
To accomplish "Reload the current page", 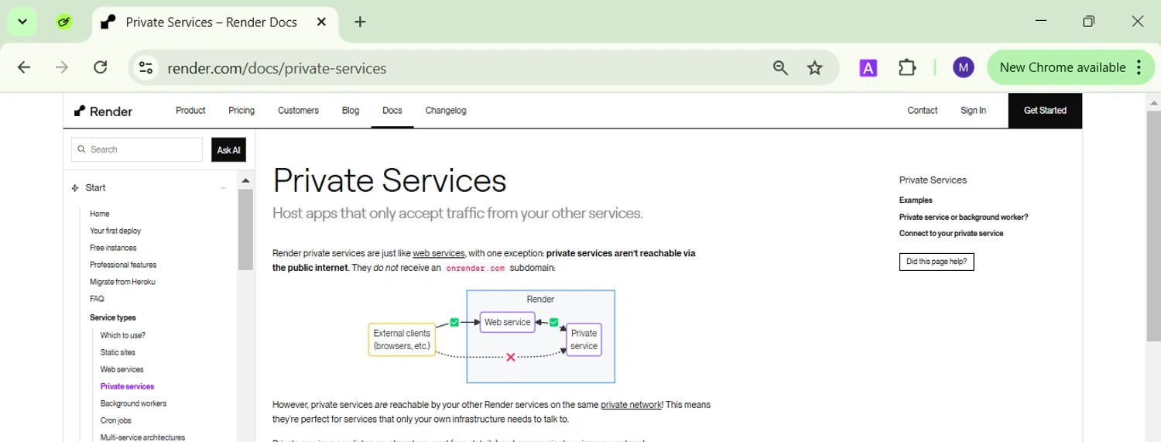I will tap(100, 67).
